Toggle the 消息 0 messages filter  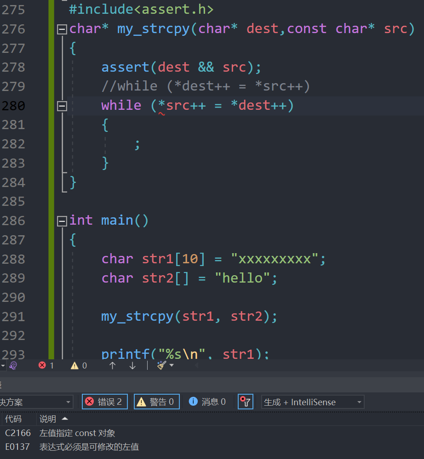click(208, 402)
